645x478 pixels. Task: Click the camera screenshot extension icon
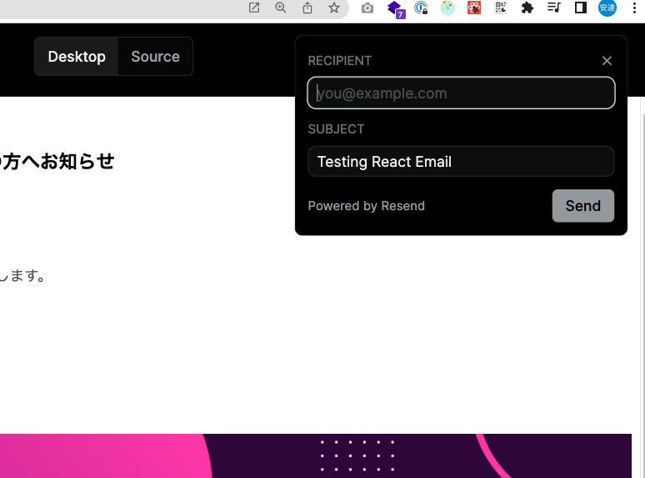367,8
